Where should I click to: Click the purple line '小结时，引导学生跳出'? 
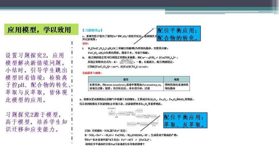(x=36, y=70)
